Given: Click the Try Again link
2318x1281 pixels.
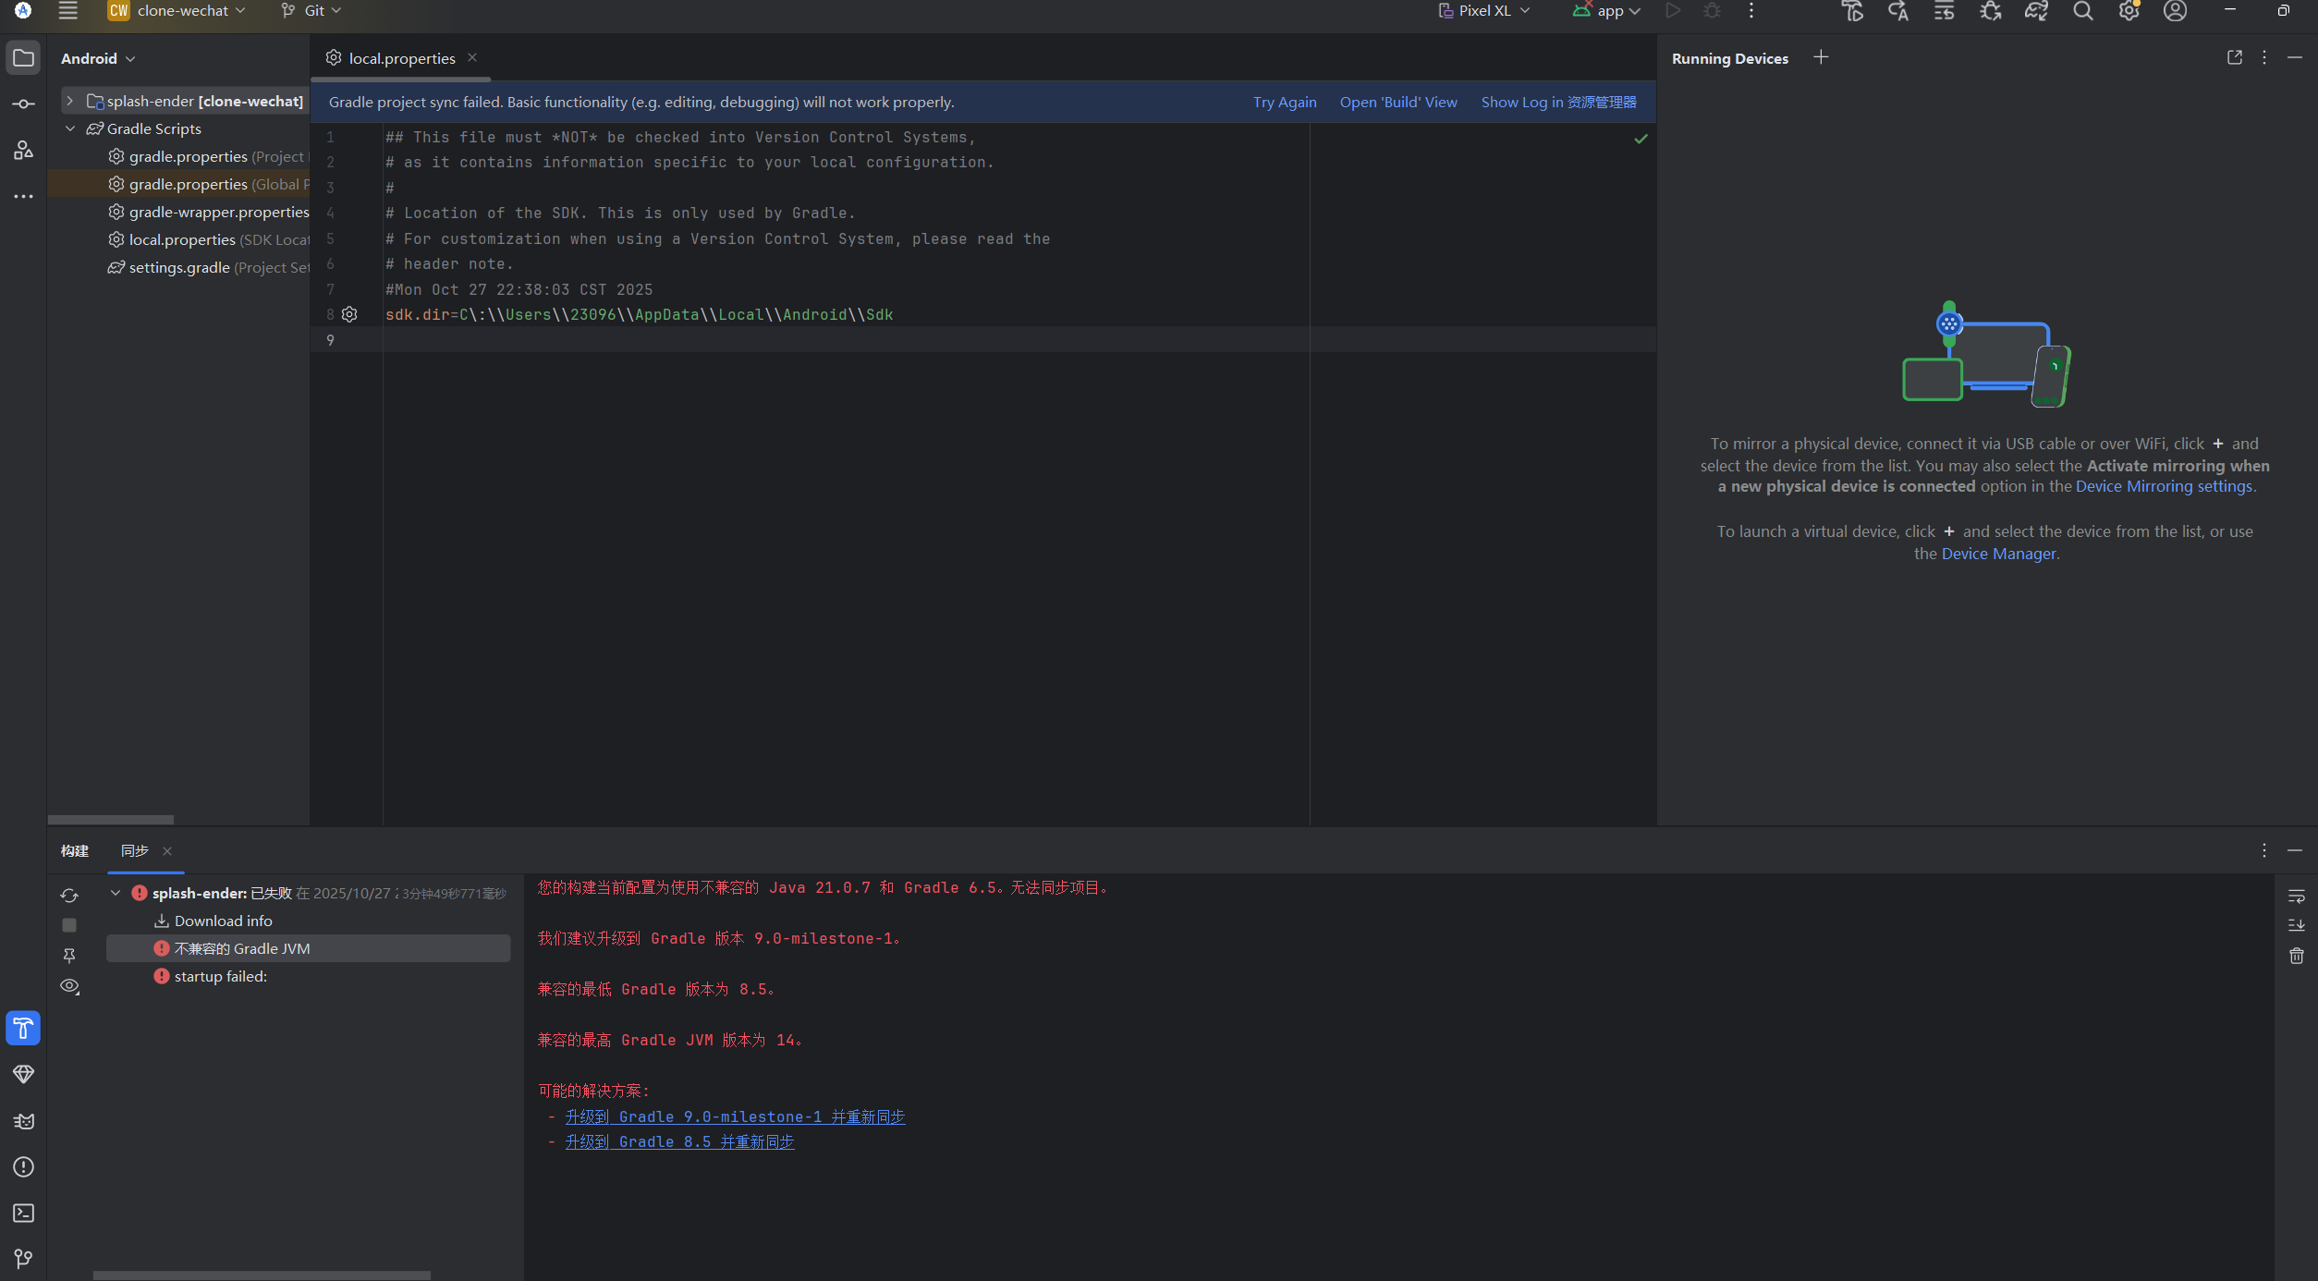Looking at the screenshot, I should (1285, 102).
